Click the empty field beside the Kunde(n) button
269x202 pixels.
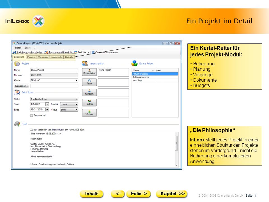tap(113, 93)
